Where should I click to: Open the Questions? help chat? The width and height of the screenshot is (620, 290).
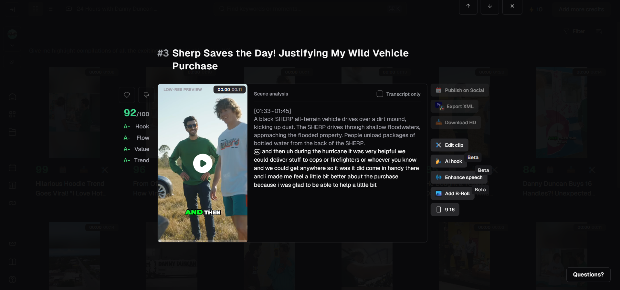point(588,275)
